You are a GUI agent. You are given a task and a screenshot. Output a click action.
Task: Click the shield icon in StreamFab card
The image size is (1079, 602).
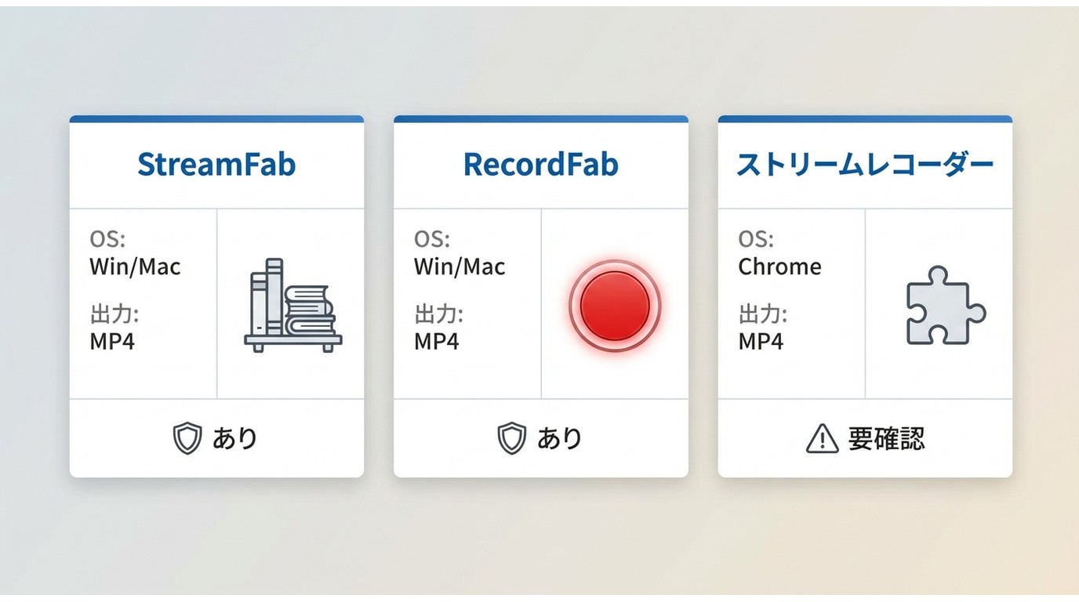[x=187, y=438]
